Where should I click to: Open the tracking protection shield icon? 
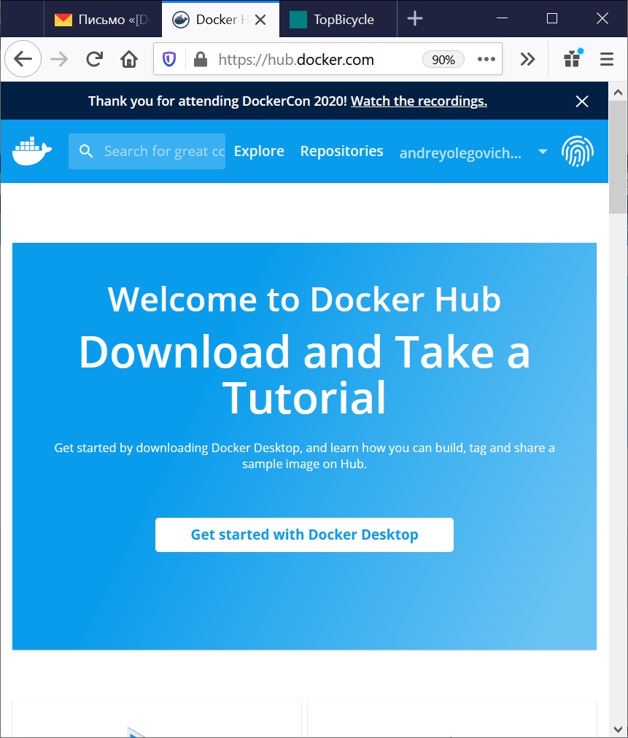point(169,59)
